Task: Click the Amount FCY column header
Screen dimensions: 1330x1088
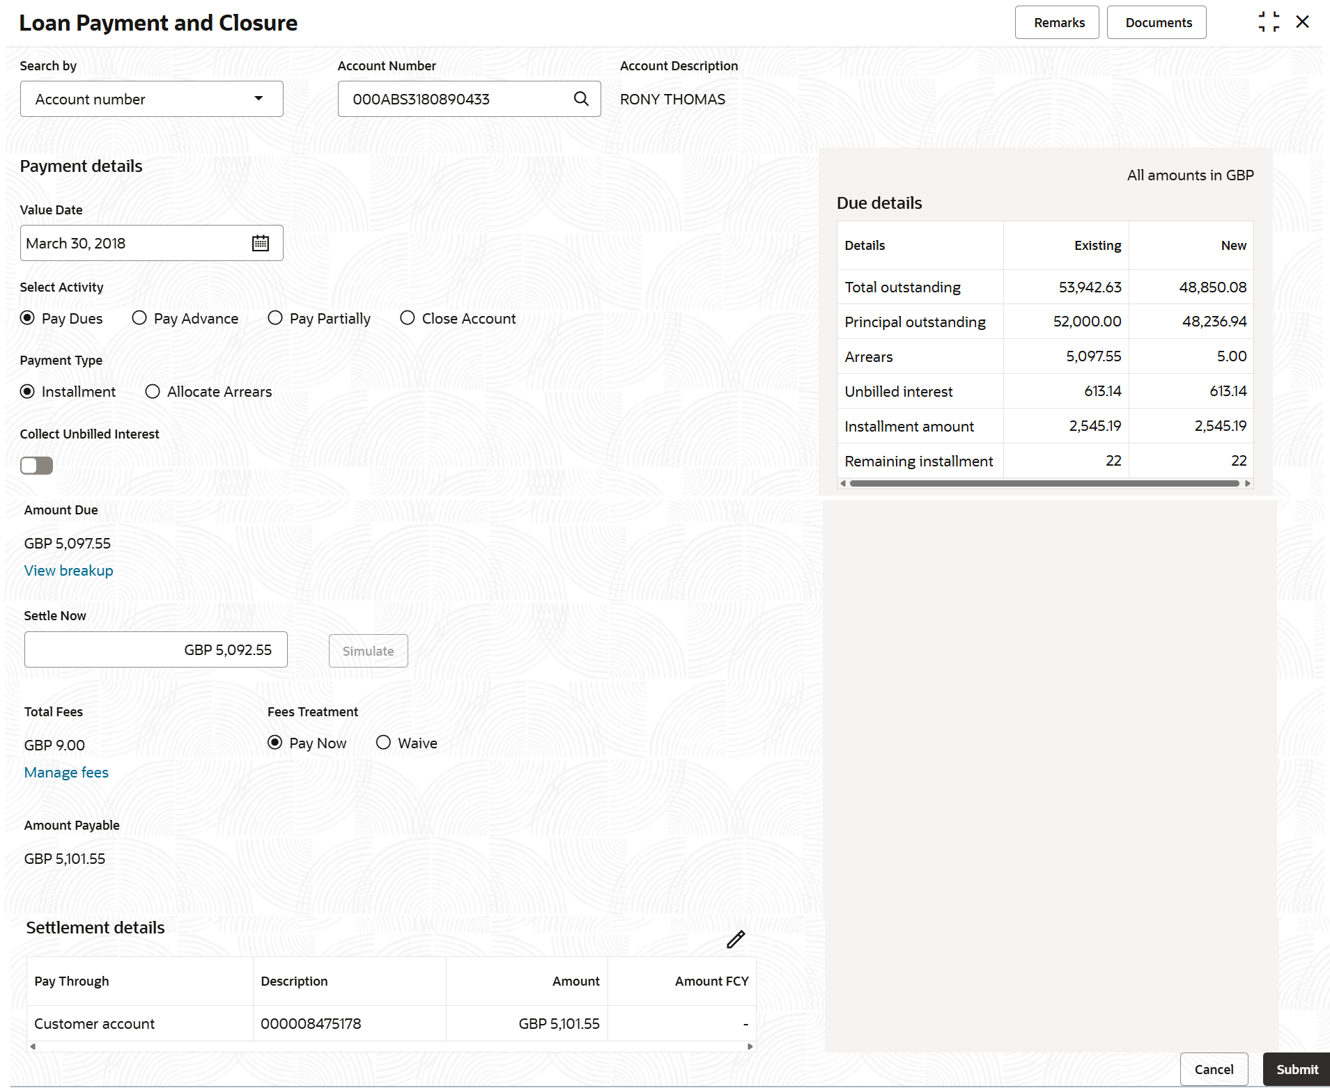Action: (x=711, y=981)
